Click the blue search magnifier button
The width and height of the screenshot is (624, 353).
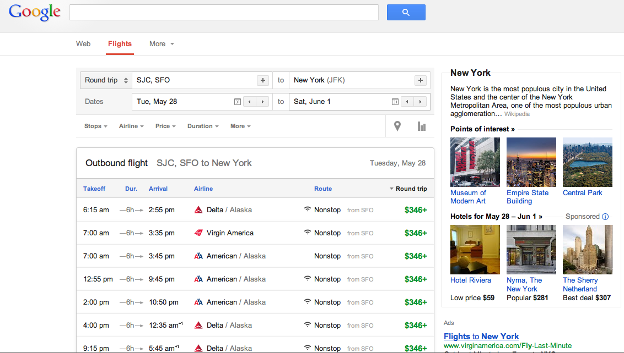406,12
